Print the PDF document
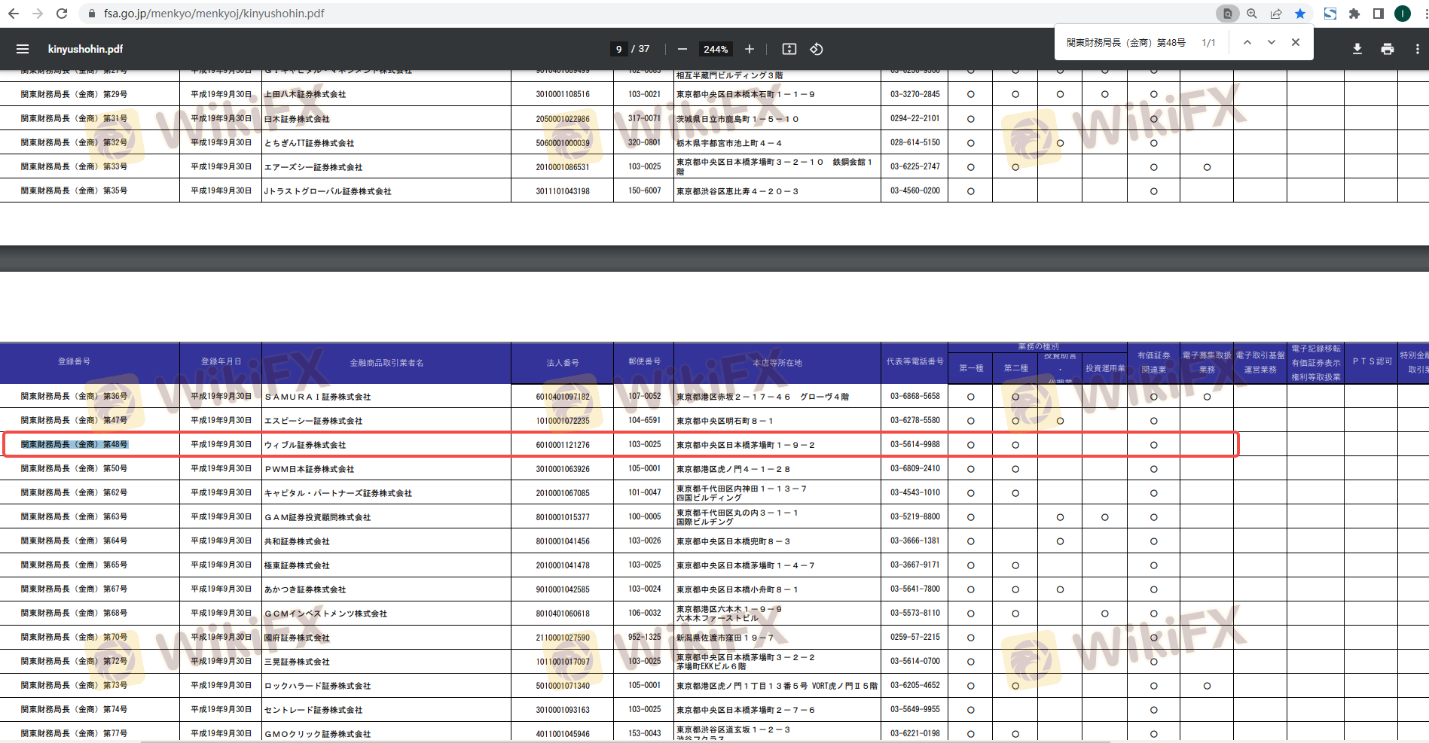 click(x=1387, y=49)
